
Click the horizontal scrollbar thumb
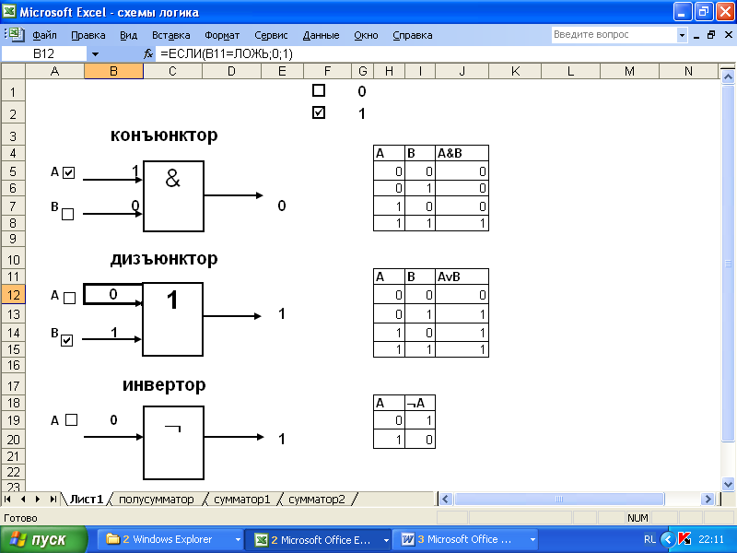click(x=559, y=499)
